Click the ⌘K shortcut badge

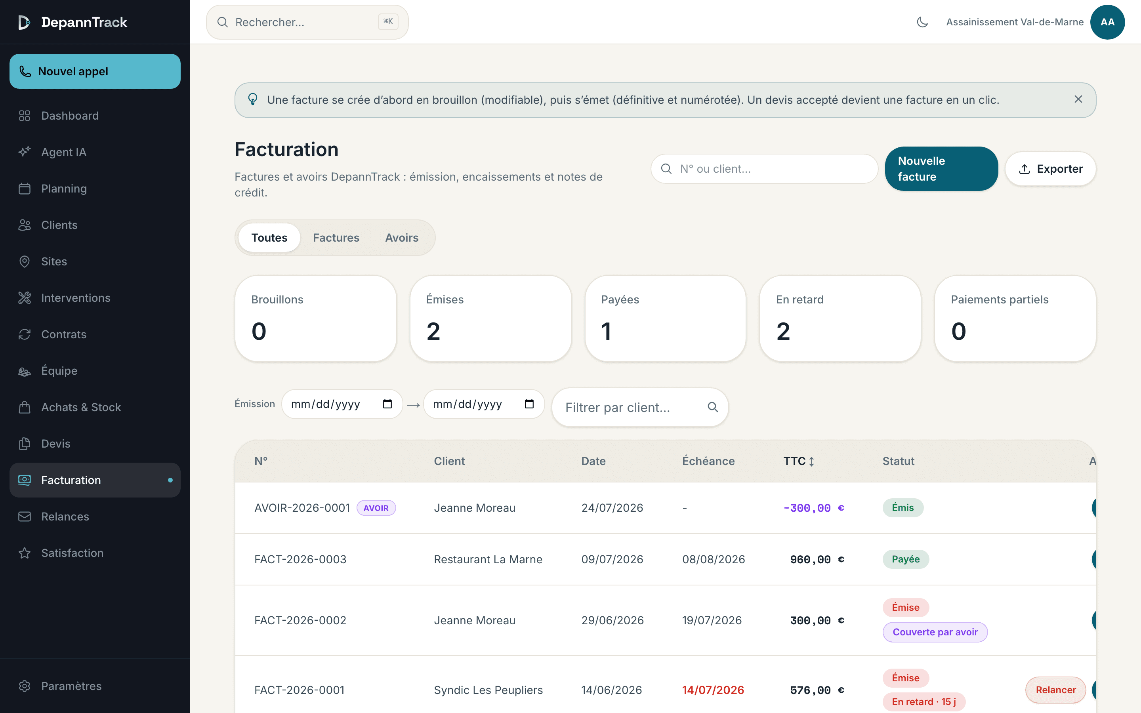388,21
